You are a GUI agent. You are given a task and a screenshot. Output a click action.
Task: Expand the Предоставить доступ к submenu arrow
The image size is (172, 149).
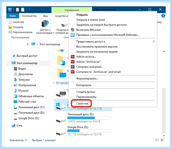click(x=154, y=41)
